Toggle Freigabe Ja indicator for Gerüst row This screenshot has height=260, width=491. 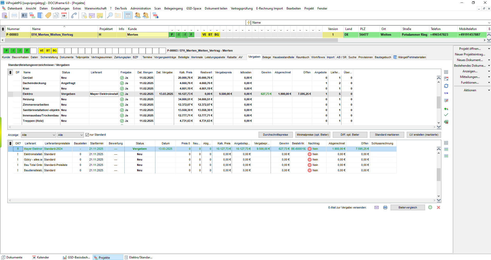122,78
